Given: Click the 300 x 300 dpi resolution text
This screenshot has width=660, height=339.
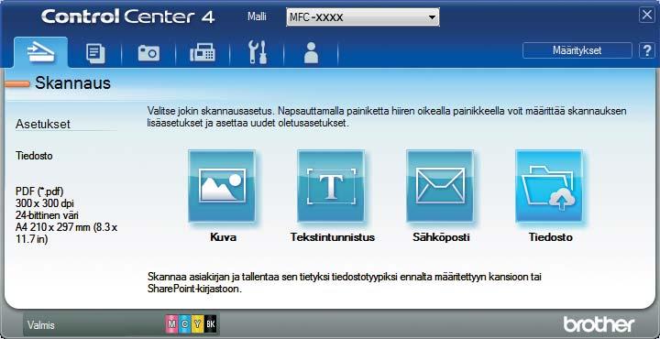Looking at the screenshot, I should [45, 203].
